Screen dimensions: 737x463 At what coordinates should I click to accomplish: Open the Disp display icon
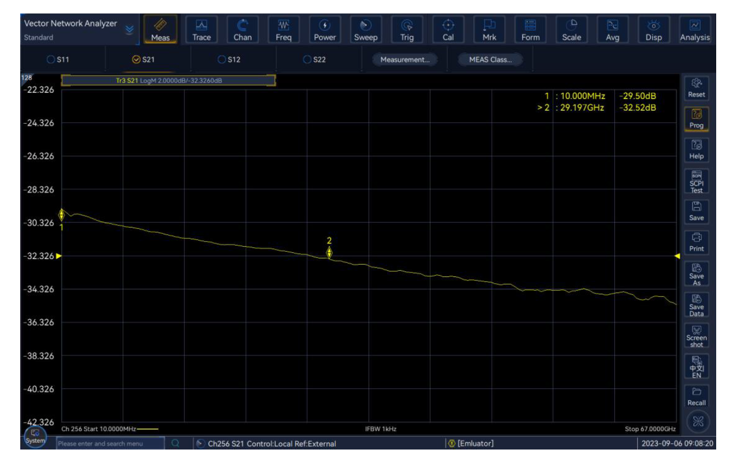[x=654, y=30]
